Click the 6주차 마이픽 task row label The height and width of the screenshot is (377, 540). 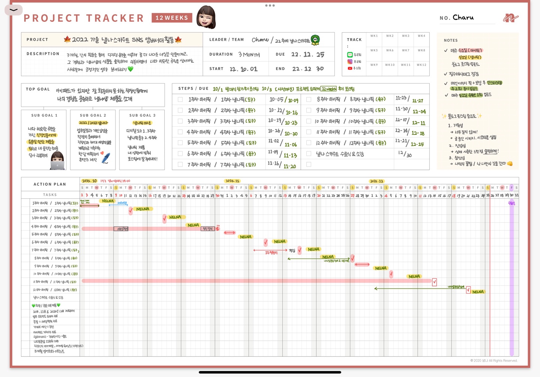(x=55, y=242)
